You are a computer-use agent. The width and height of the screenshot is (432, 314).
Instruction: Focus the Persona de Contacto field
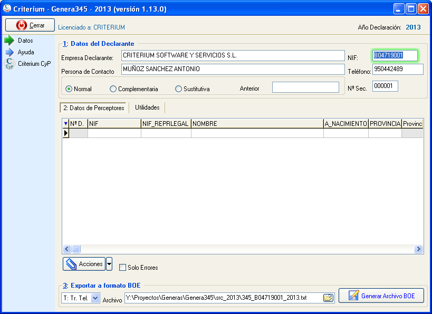233,69
